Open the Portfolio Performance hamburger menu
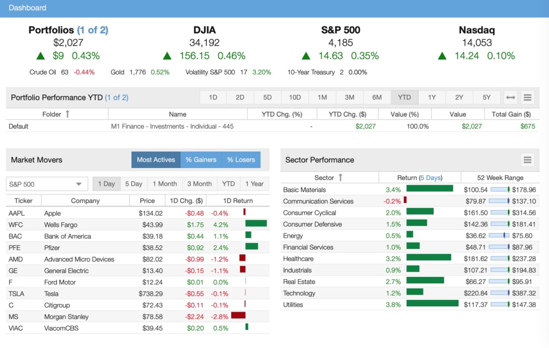The height and width of the screenshot is (348, 549). click(x=528, y=97)
